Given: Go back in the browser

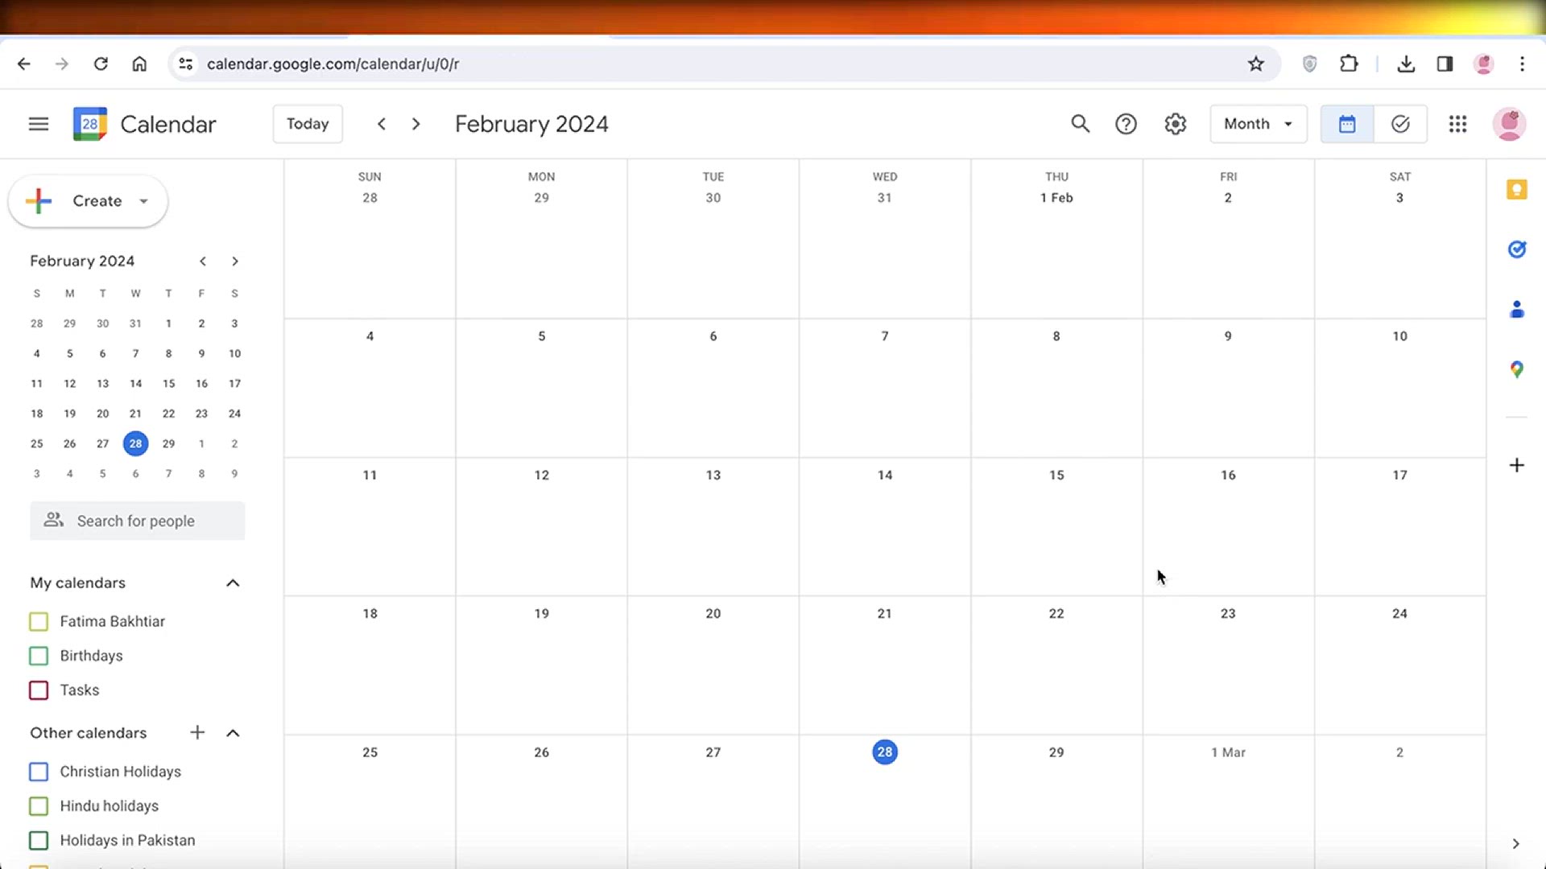Looking at the screenshot, I should (x=24, y=64).
